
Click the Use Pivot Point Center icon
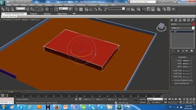pyautogui.click(x=71, y=9)
